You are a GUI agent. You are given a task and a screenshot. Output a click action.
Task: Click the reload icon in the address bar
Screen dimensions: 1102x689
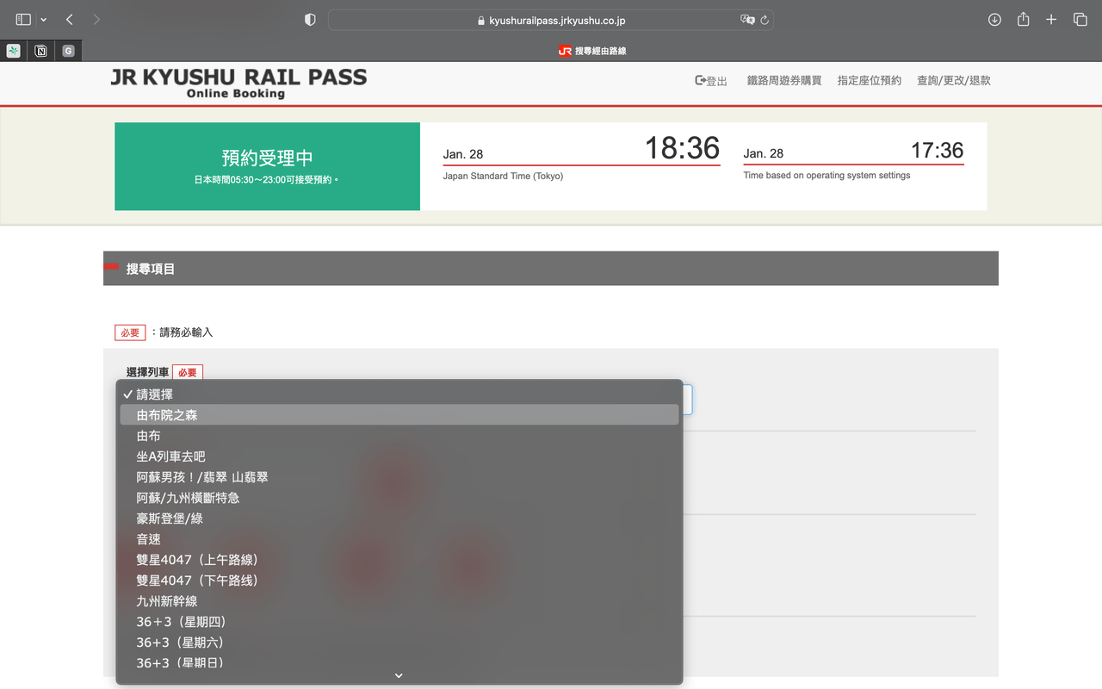point(765,19)
